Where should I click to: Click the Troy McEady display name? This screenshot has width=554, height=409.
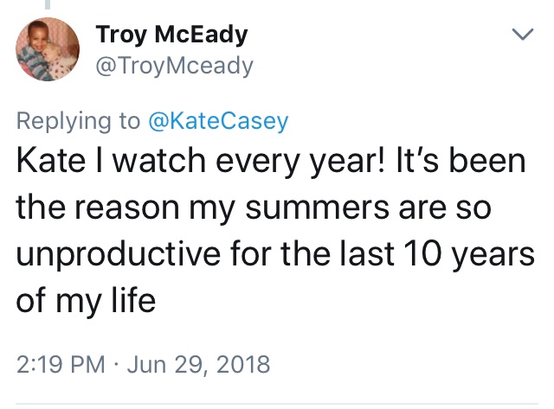[x=172, y=35]
